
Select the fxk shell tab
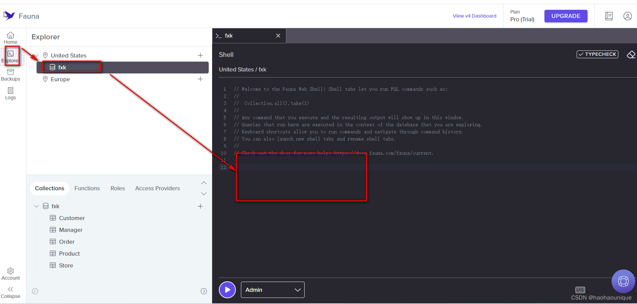coord(249,36)
